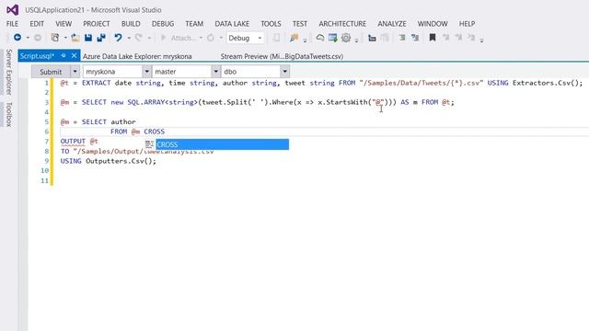Undo the last edit with the Undo icon
The width and height of the screenshot is (589, 331).
(119, 38)
